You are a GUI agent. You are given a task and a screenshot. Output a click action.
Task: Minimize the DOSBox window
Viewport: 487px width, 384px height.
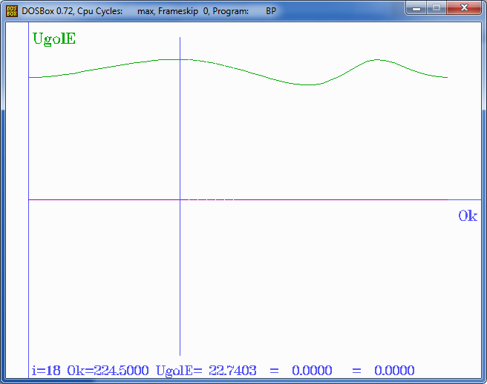point(416,8)
